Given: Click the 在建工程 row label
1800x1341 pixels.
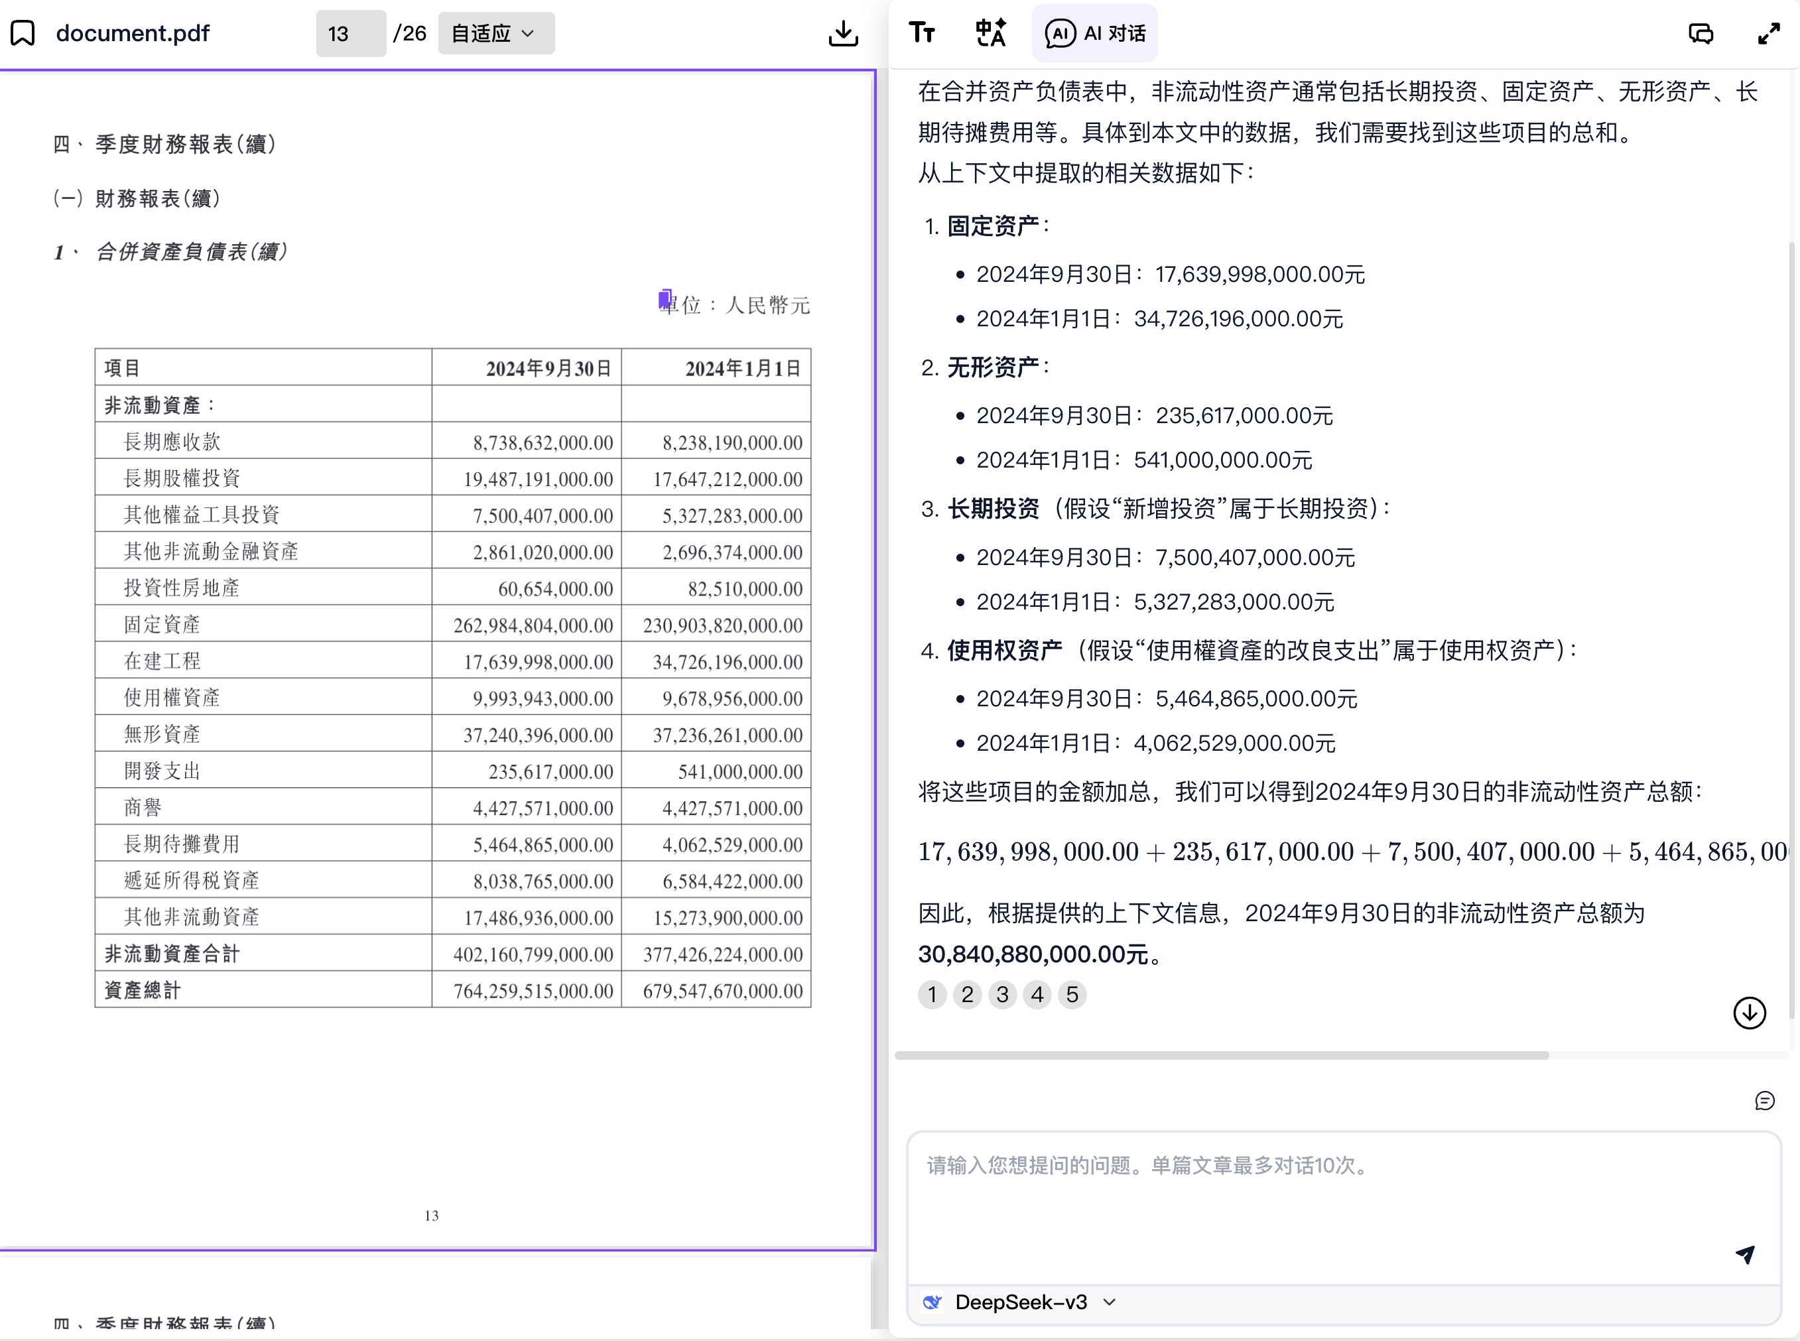Looking at the screenshot, I should point(162,661).
